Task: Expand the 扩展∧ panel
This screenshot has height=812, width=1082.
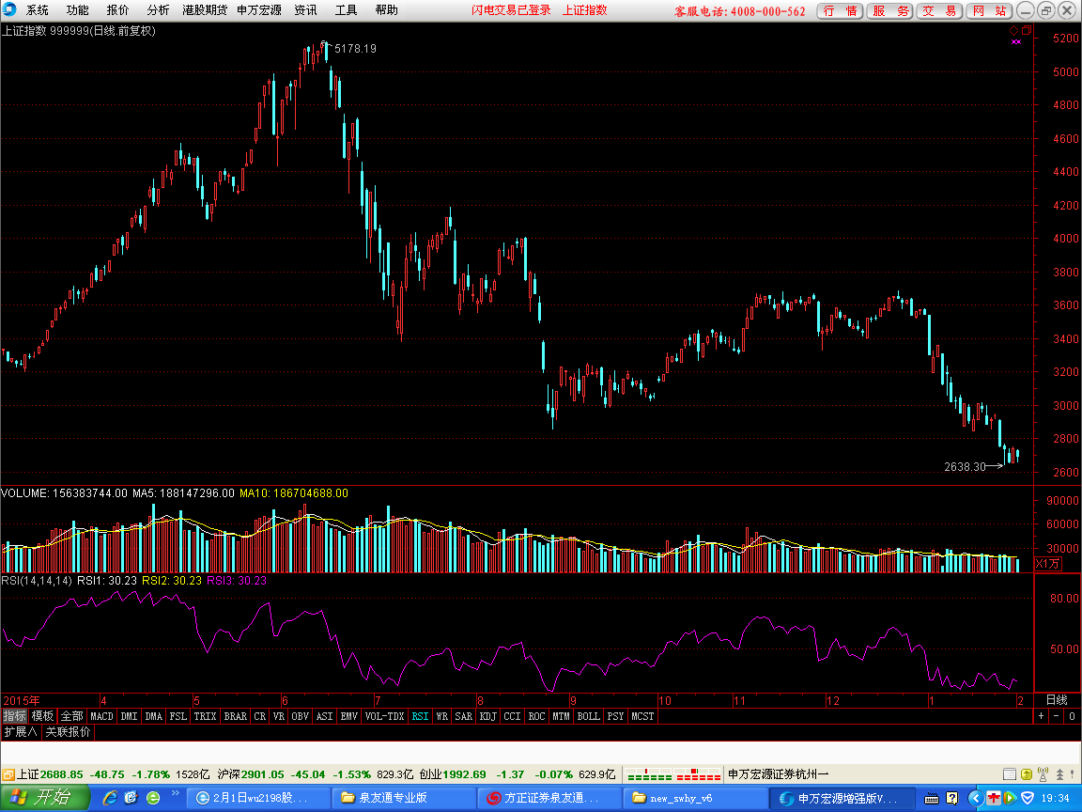Action: tap(21, 732)
